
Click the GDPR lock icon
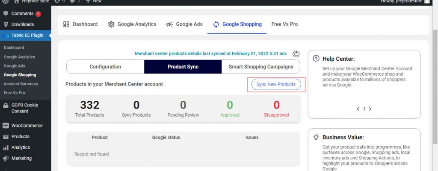pyautogui.click(x=6, y=105)
